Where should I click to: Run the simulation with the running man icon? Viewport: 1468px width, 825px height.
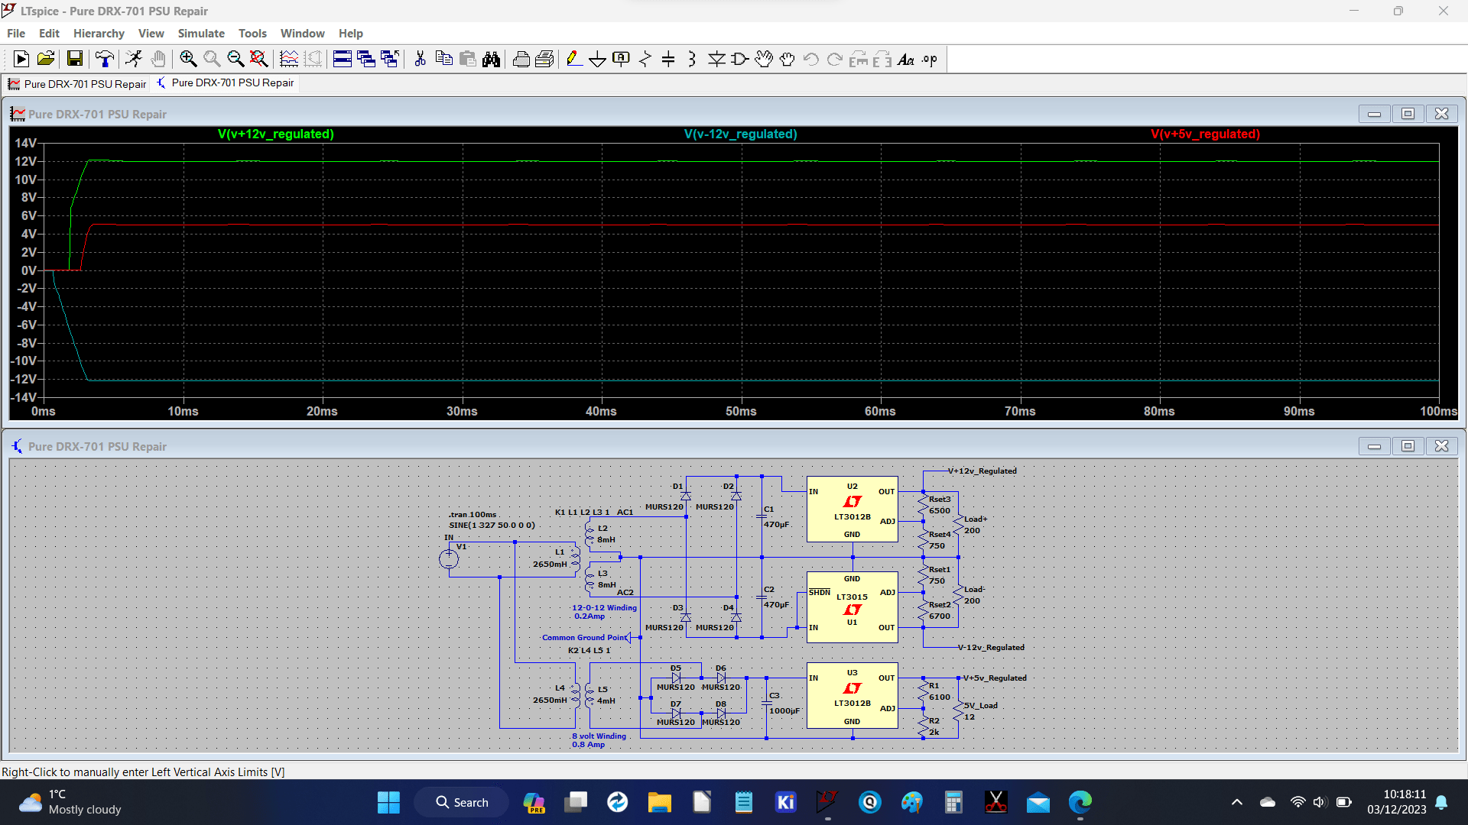coord(134,59)
